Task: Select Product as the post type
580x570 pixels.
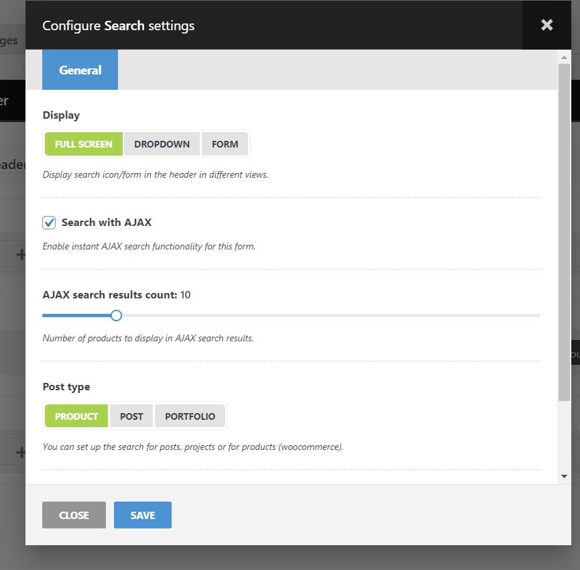Action: click(x=76, y=416)
